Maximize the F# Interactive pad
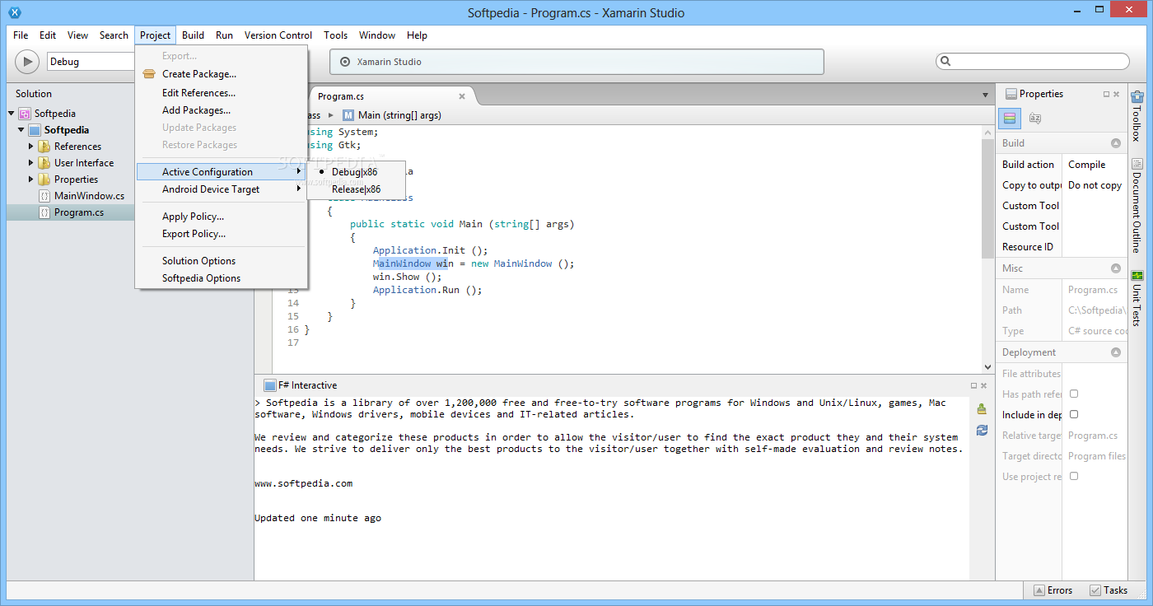Screen dimensions: 1153x606 973,385
